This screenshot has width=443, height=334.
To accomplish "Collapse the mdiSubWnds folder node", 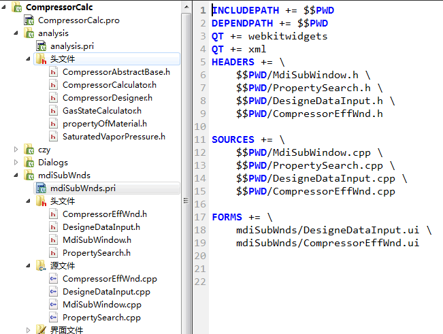I will click(x=16, y=176).
